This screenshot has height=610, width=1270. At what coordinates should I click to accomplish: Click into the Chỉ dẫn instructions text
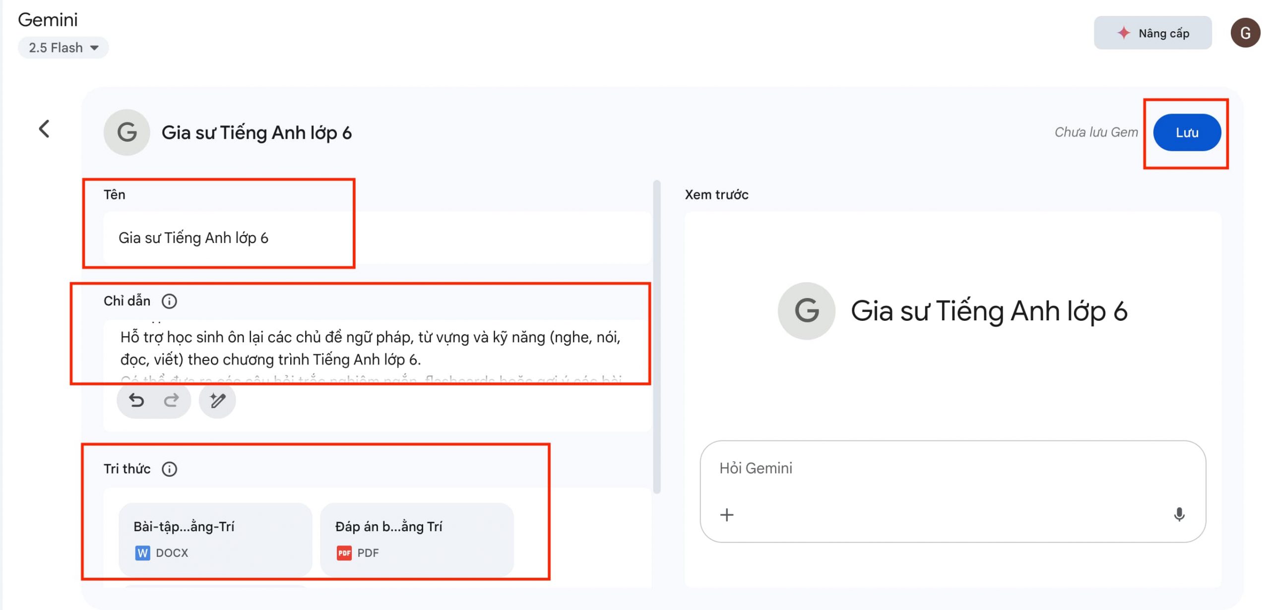(x=370, y=348)
